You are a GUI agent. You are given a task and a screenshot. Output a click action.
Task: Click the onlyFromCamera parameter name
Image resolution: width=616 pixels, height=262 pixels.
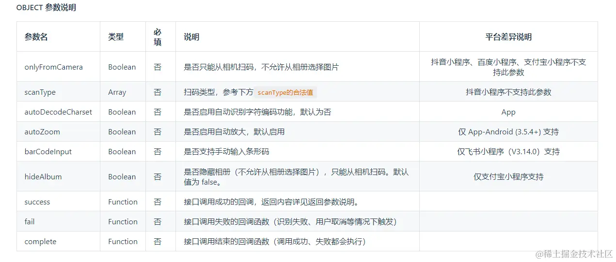click(53, 67)
